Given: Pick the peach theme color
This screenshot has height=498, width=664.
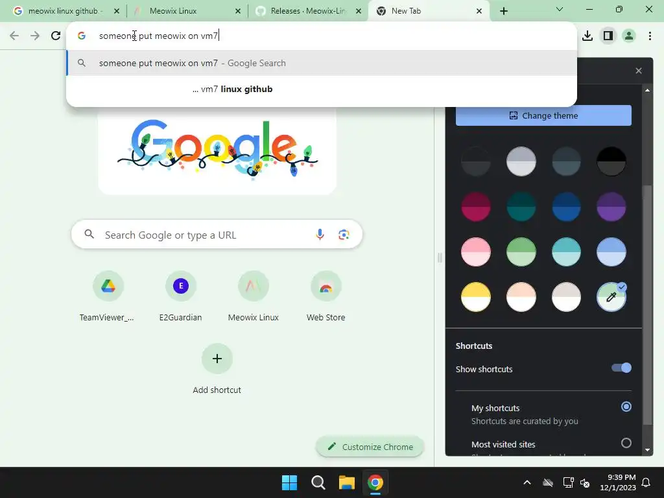Looking at the screenshot, I should point(521,297).
